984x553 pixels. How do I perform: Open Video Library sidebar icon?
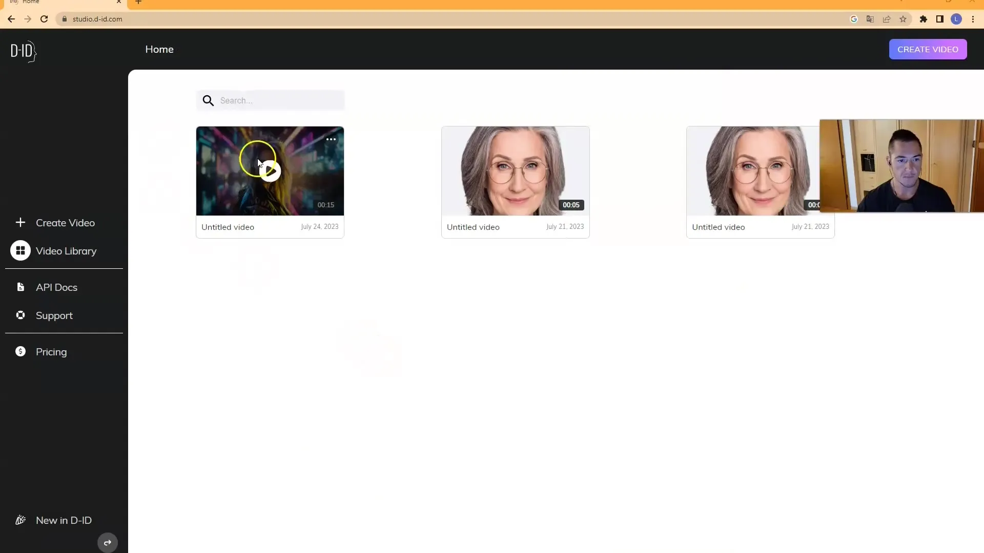point(20,250)
